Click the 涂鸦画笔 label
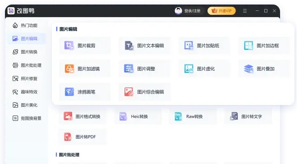 point(87,92)
